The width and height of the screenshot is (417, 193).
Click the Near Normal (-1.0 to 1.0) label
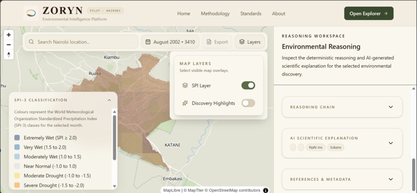[x=50, y=166]
